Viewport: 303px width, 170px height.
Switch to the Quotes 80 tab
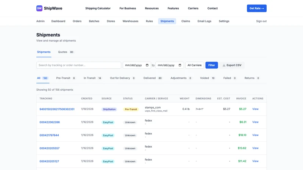point(66,52)
